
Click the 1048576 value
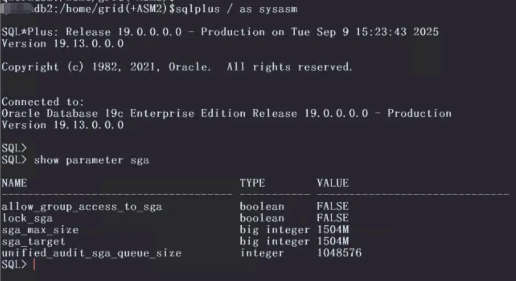[339, 253]
